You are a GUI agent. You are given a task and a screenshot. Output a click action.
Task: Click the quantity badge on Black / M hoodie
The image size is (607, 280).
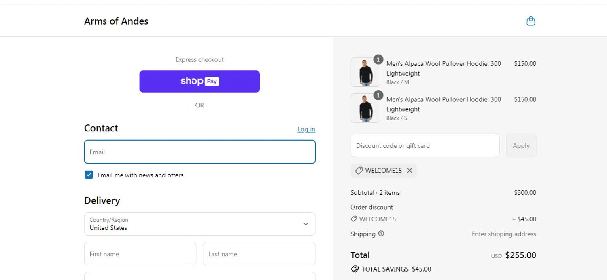[378, 60]
